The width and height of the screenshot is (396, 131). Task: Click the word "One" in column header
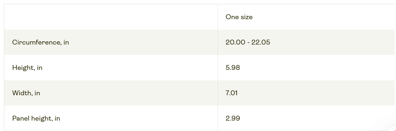tap(232, 17)
